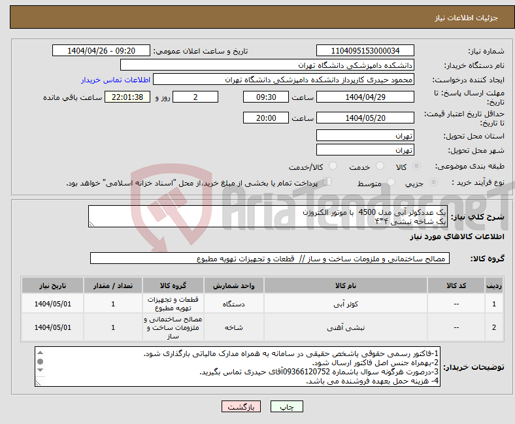This screenshot has height=424, width=515.
Task: Click the ردیف column header
Action: (494, 285)
